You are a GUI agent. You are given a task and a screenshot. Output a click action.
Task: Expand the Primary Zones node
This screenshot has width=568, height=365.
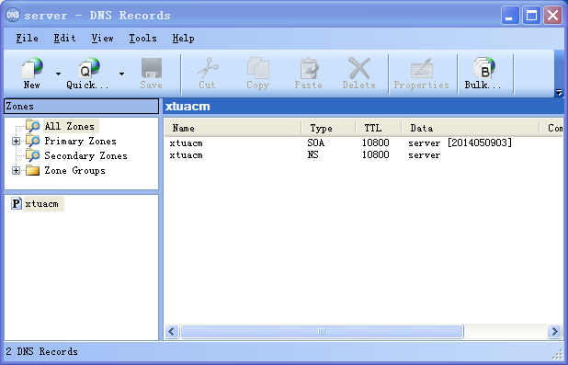(x=16, y=141)
